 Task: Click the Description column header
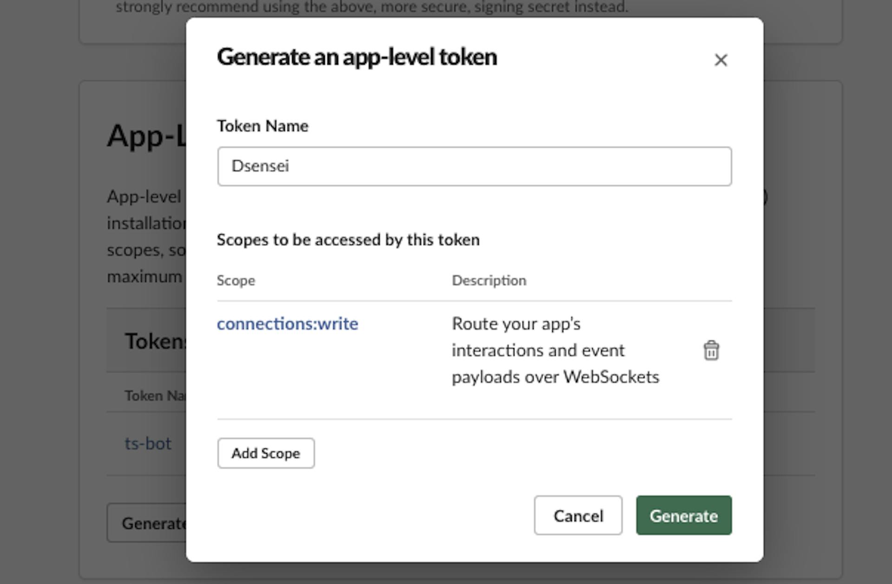pyautogui.click(x=489, y=280)
